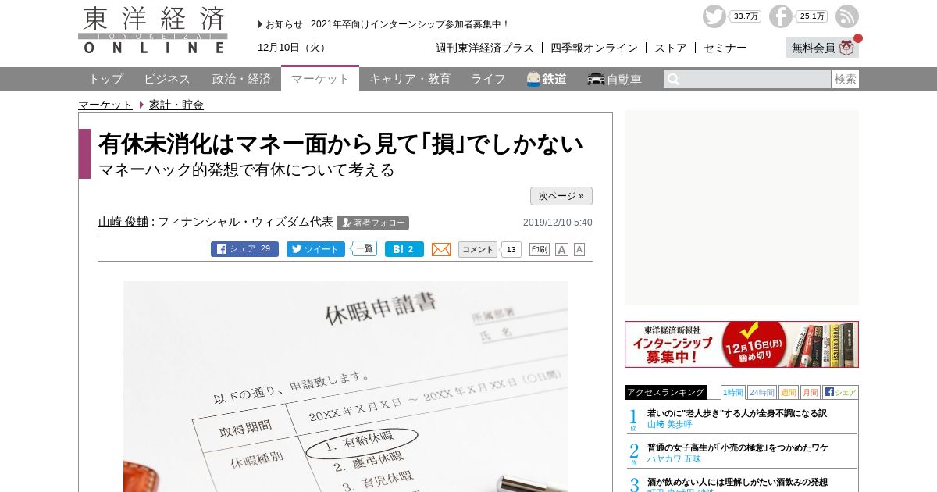Open 週刊東洋経済プラス link

click(x=485, y=48)
